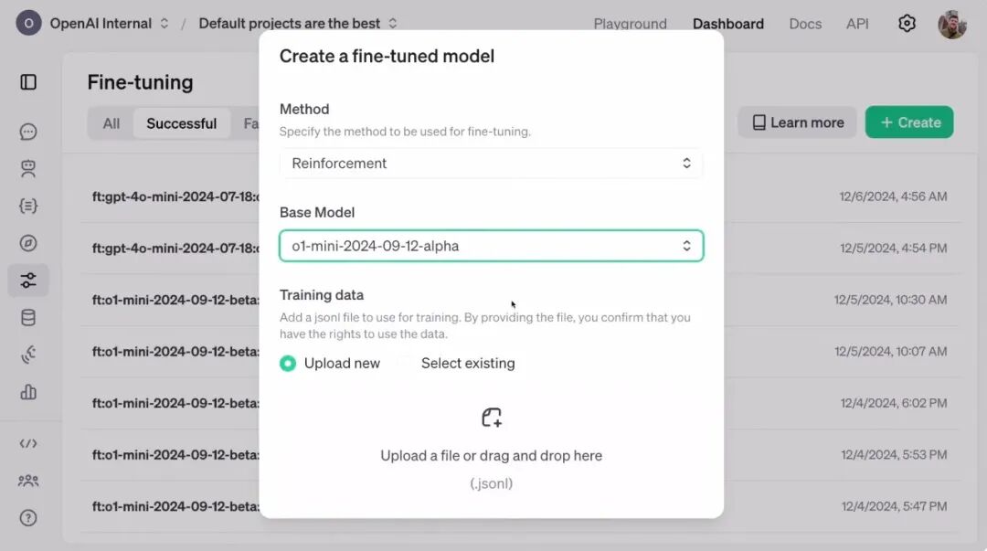Open the Storage database icon
The image size is (987, 551).
pos(28,318)
